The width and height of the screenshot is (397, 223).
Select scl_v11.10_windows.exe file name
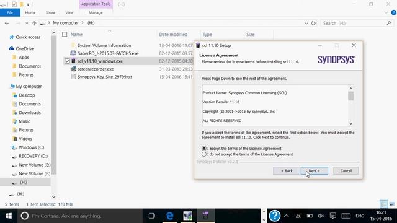(100, 61)
